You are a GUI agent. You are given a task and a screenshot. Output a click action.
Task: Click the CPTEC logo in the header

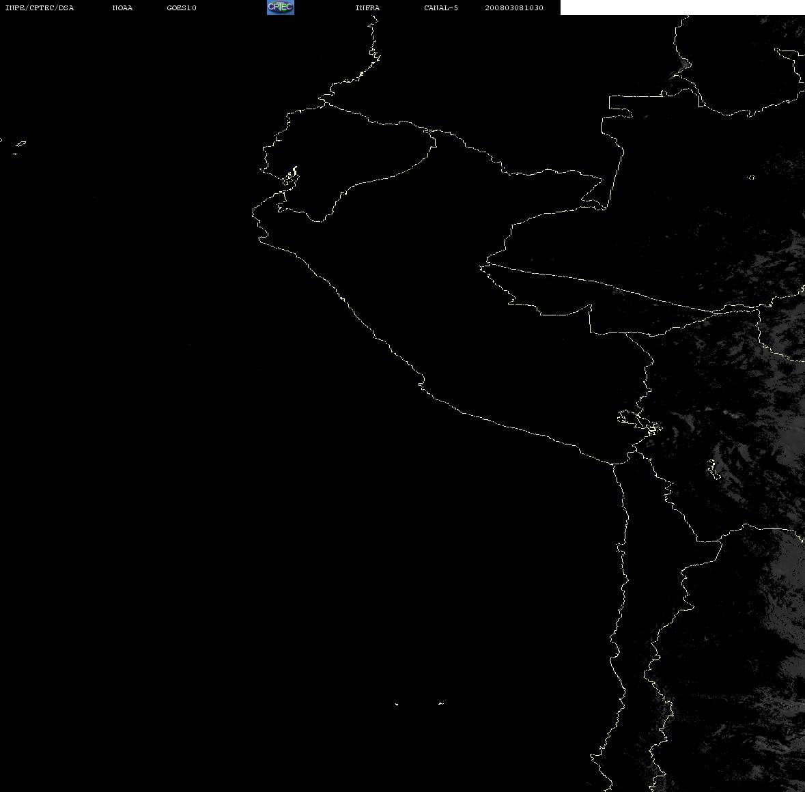coord(281,8)
